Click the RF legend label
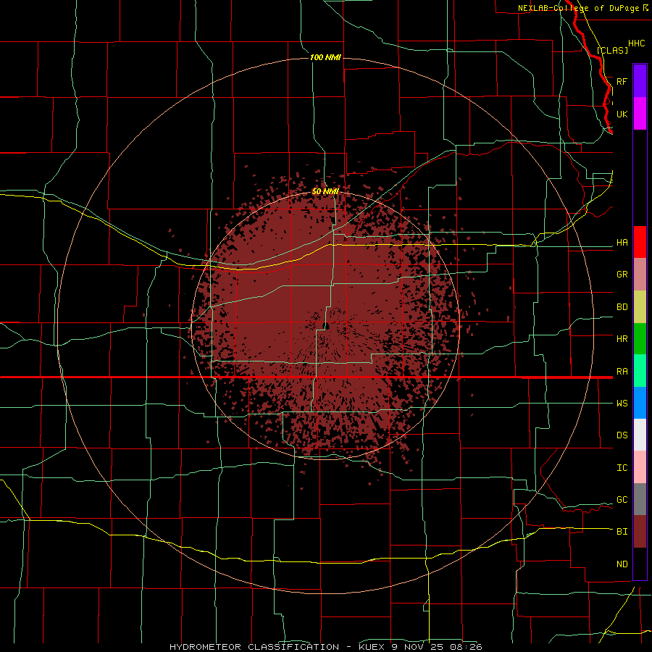The image size is (652, 652). pyautogui.click(x=622, y=81)
